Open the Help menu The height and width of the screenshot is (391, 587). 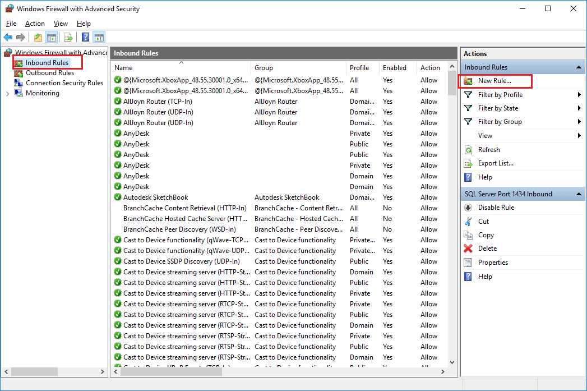pyautogui.click(x=84, y=24)
